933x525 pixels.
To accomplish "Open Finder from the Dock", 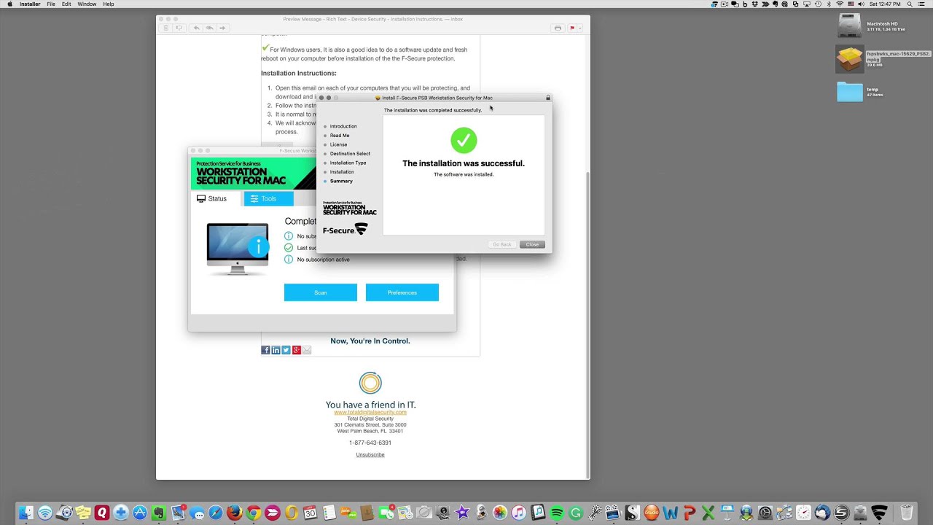I will (26, 513).
